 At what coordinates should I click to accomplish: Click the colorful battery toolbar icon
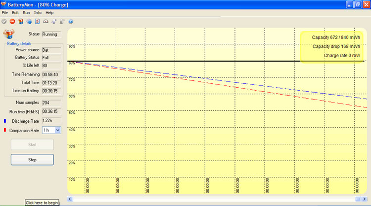tap(21, 22)
